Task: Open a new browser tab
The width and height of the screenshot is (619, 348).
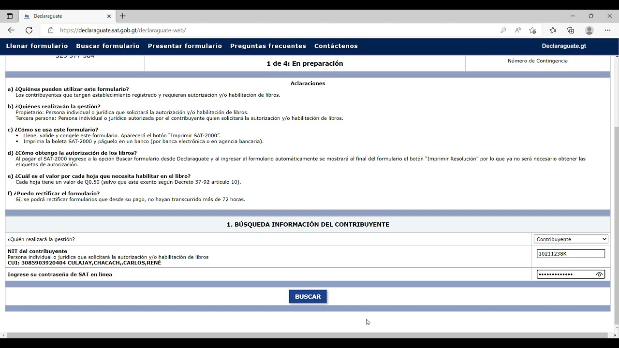Action: point(123,16)
